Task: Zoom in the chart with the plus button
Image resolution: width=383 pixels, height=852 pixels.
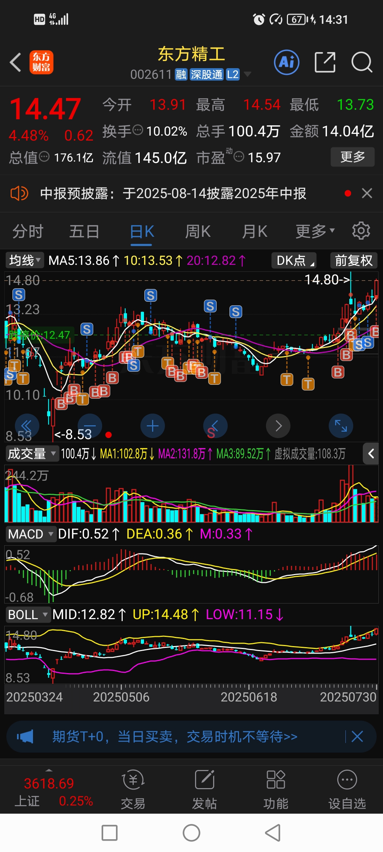Action: (x=152, y=426)
